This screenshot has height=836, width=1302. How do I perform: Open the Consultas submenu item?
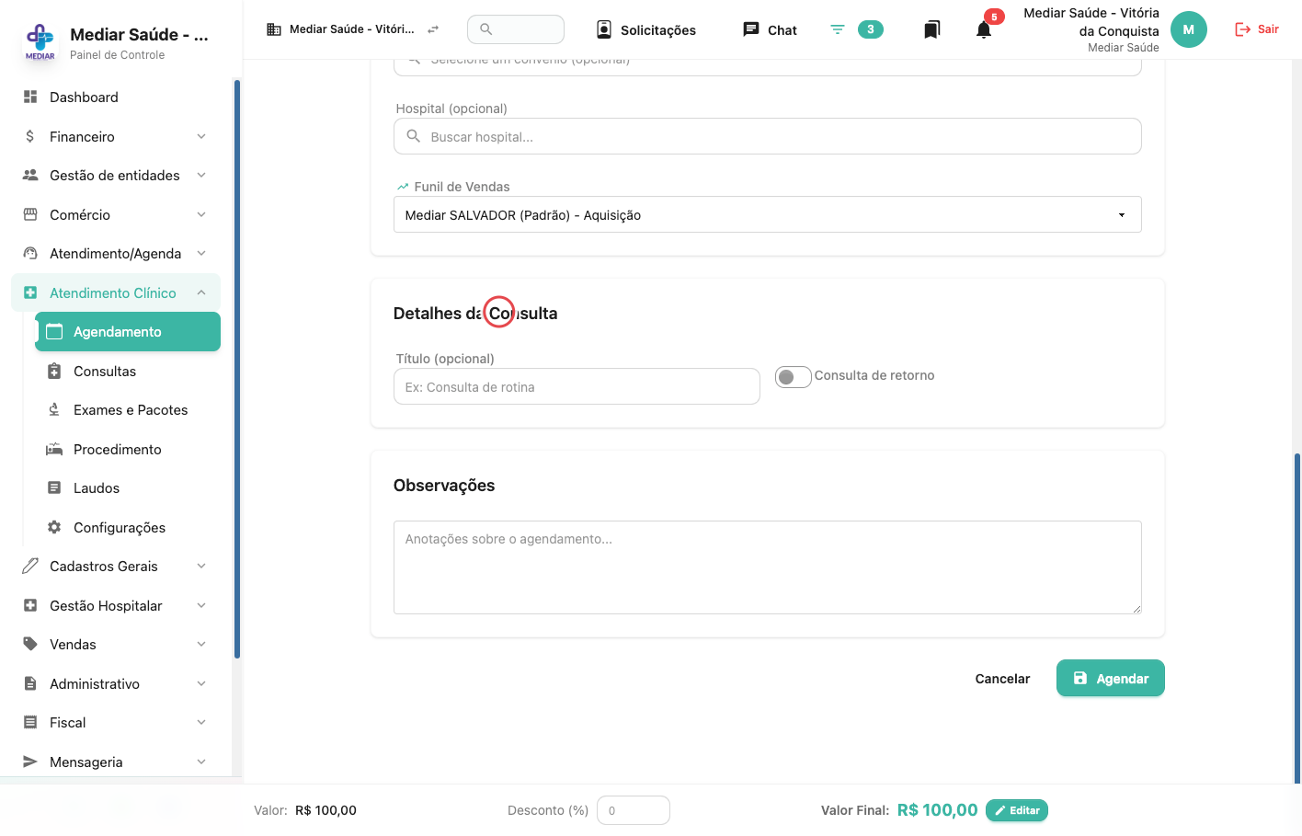point(128,371)
